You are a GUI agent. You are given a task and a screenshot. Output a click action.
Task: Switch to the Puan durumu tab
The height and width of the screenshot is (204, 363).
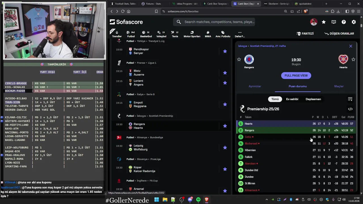(297, 86)
